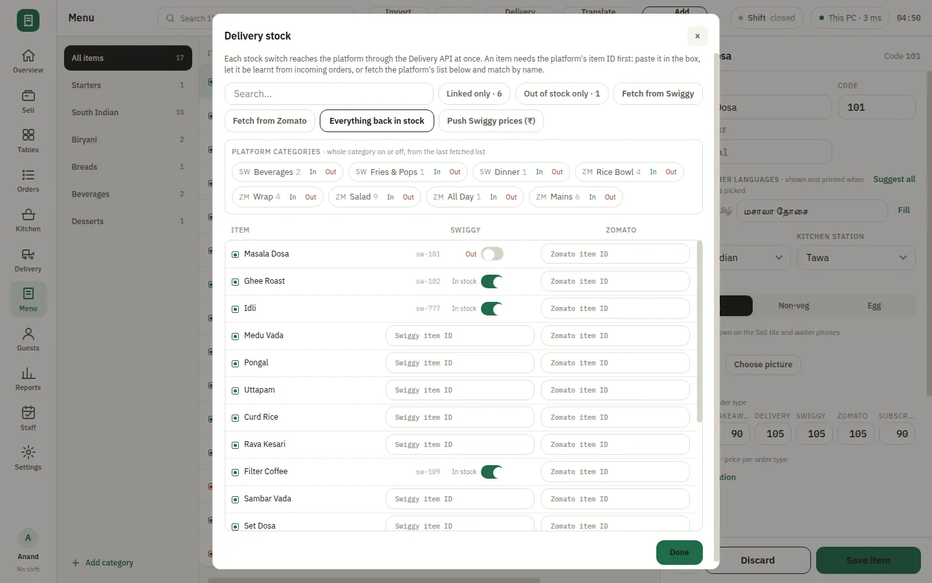Select All items category
The height and width of the screenshot is (583, 932).
point(128,58)
